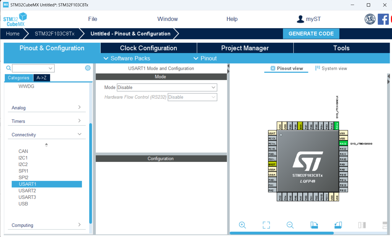Expand the Software Packs menu
Viewport: 392px width, 237px height.
pos(127,58)
